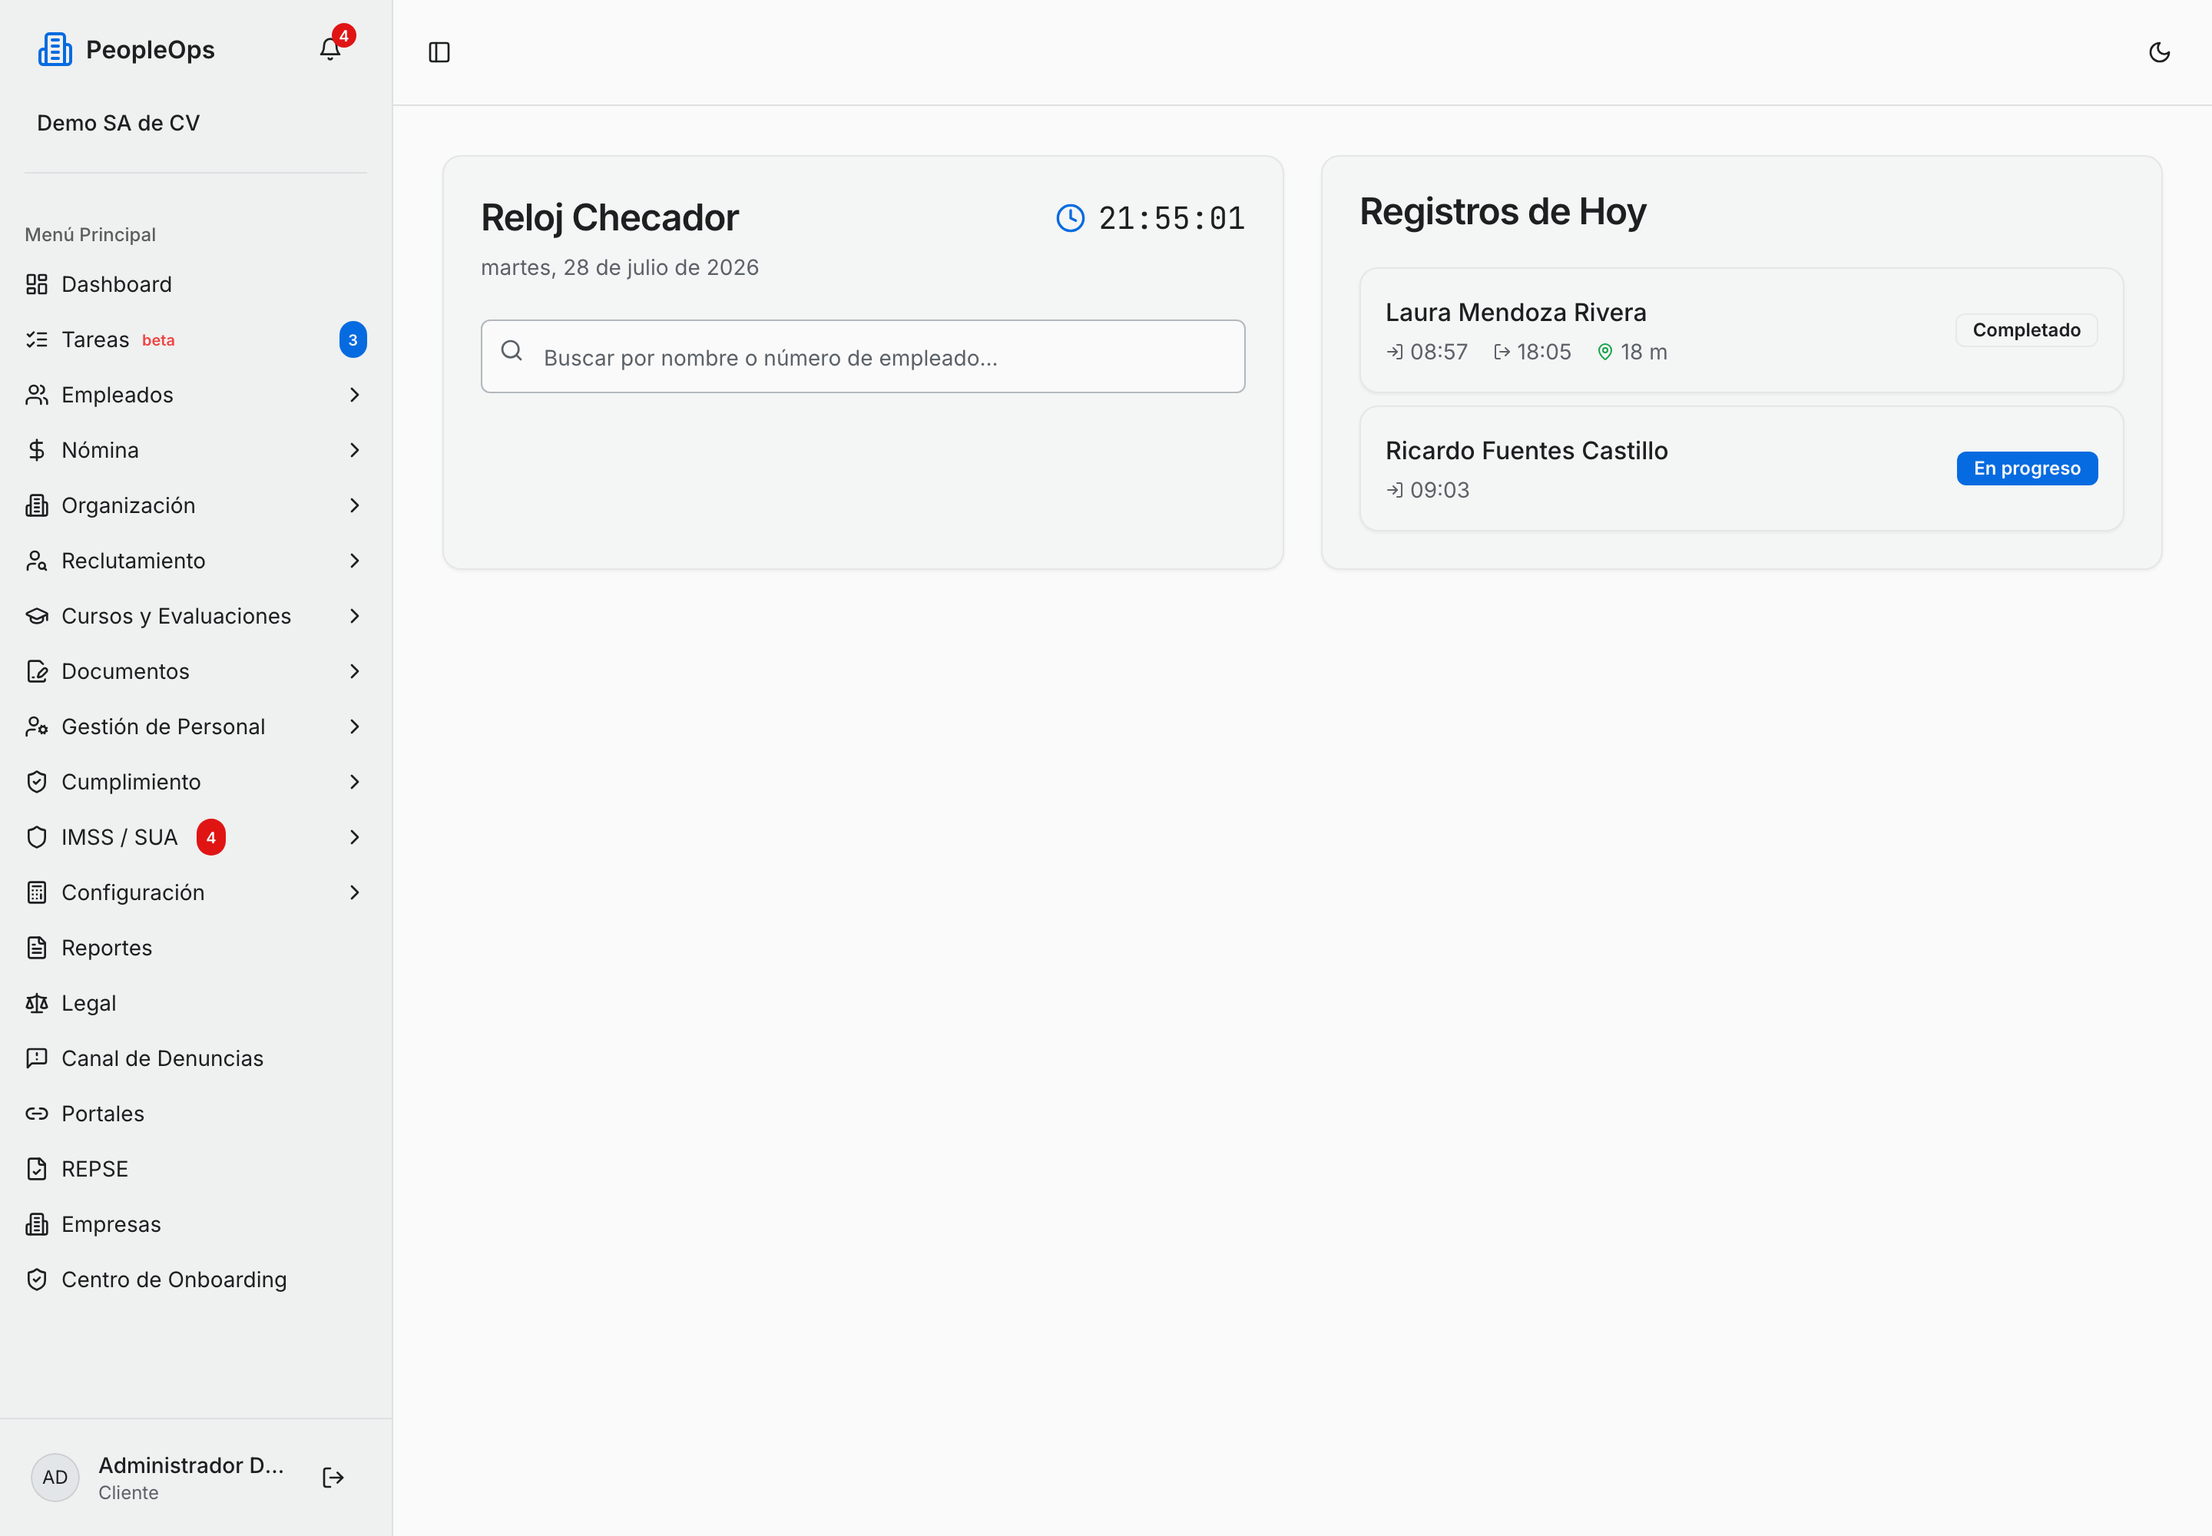This screenshot has height=1536, width=2212.
Task: Select the Demo SA de CV company
Action: pyautogui.click(x=118, y=123)
